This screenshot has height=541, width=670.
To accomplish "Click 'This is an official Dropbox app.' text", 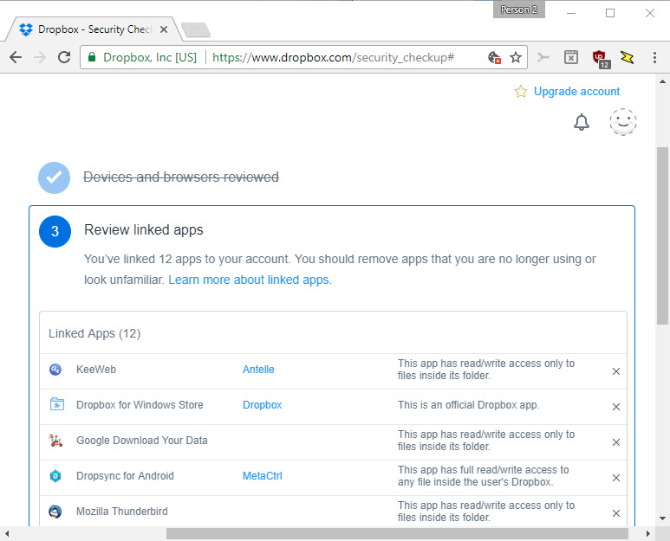I will (x=469, y=405).
